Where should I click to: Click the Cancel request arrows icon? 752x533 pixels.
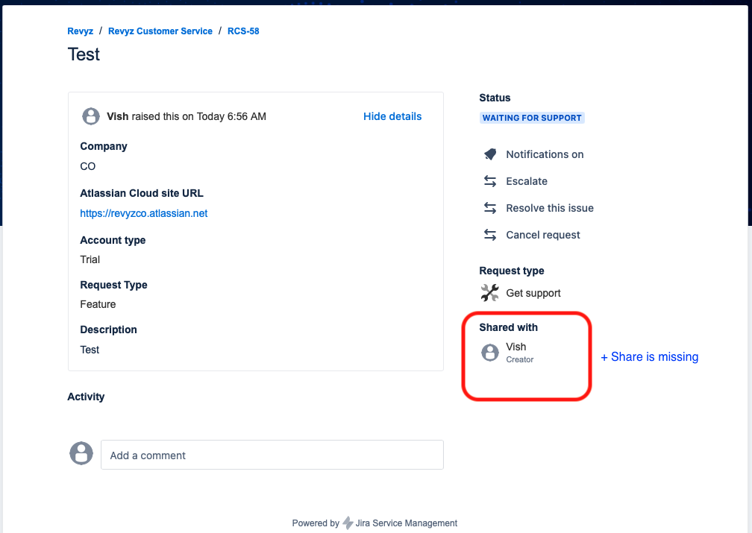pos(489,235)
